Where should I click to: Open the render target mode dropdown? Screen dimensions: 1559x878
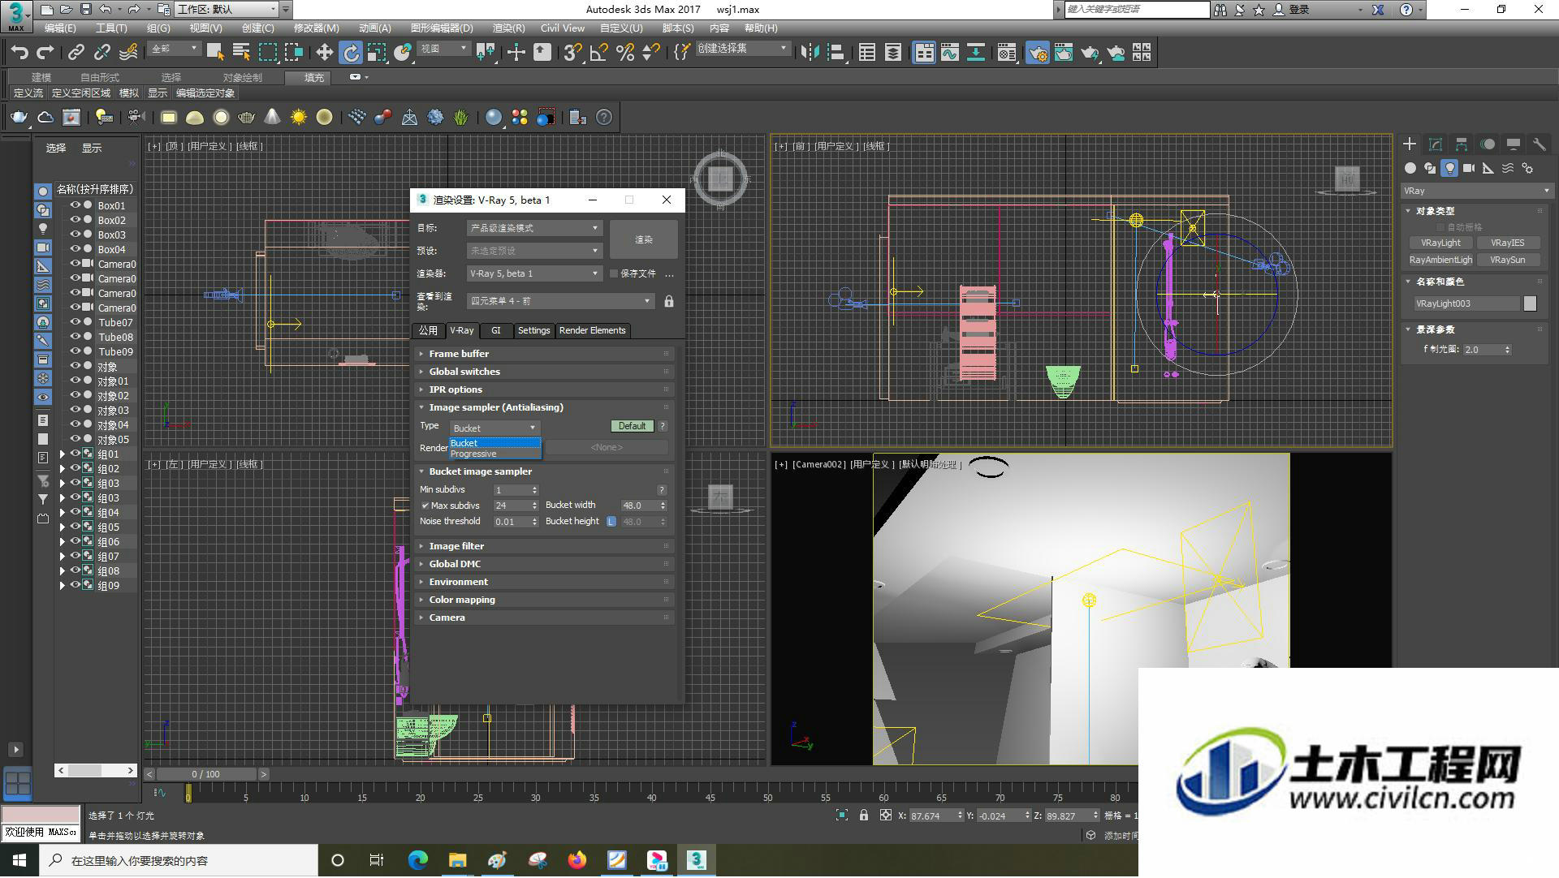coord(533,228)
